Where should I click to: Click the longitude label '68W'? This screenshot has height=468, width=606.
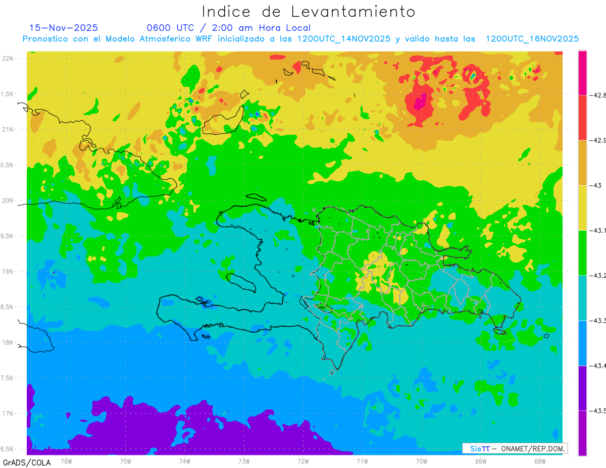pyautogui.click(x=540, y=461)
